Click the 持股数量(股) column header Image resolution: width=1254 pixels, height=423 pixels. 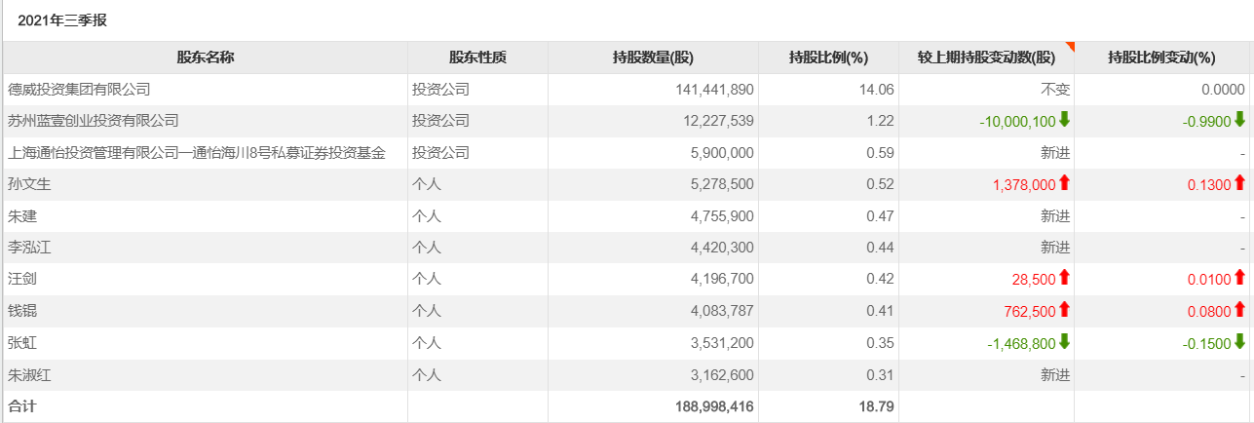[653, 58]
